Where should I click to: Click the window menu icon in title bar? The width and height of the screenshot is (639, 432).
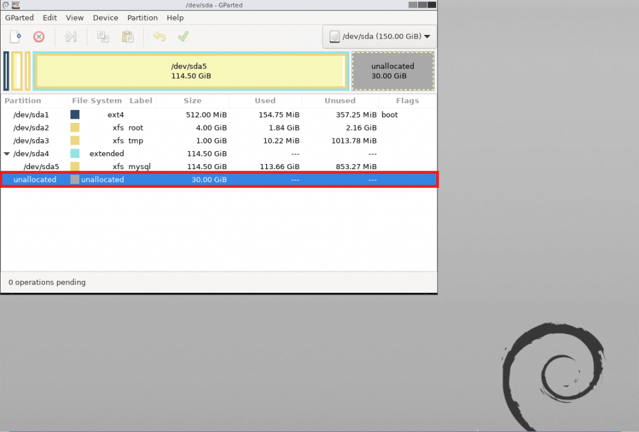pos(6,5)
